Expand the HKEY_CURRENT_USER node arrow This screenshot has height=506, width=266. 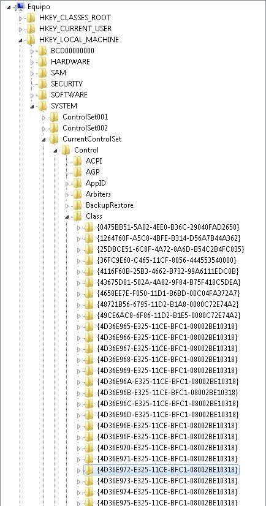tap(21, 29)
